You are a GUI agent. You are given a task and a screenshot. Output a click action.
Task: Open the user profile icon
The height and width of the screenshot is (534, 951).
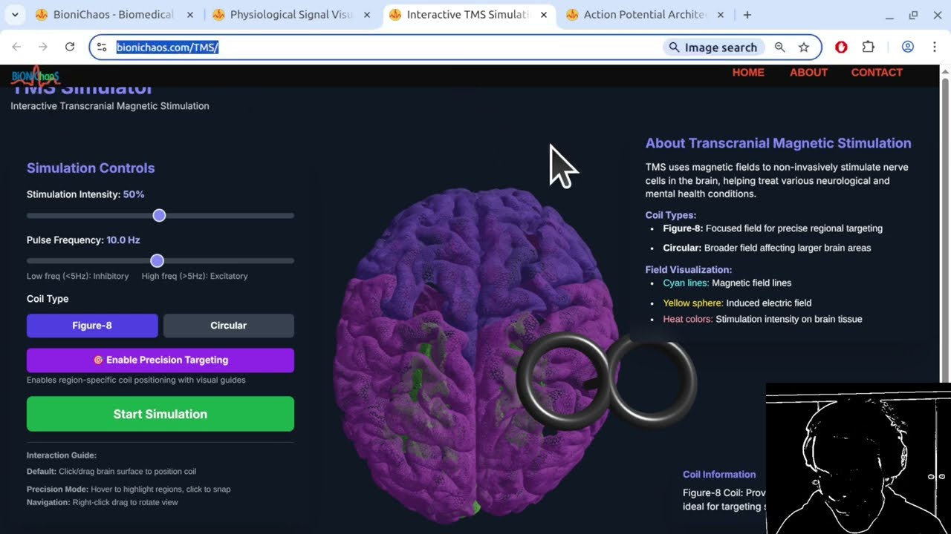click(907, 47)
